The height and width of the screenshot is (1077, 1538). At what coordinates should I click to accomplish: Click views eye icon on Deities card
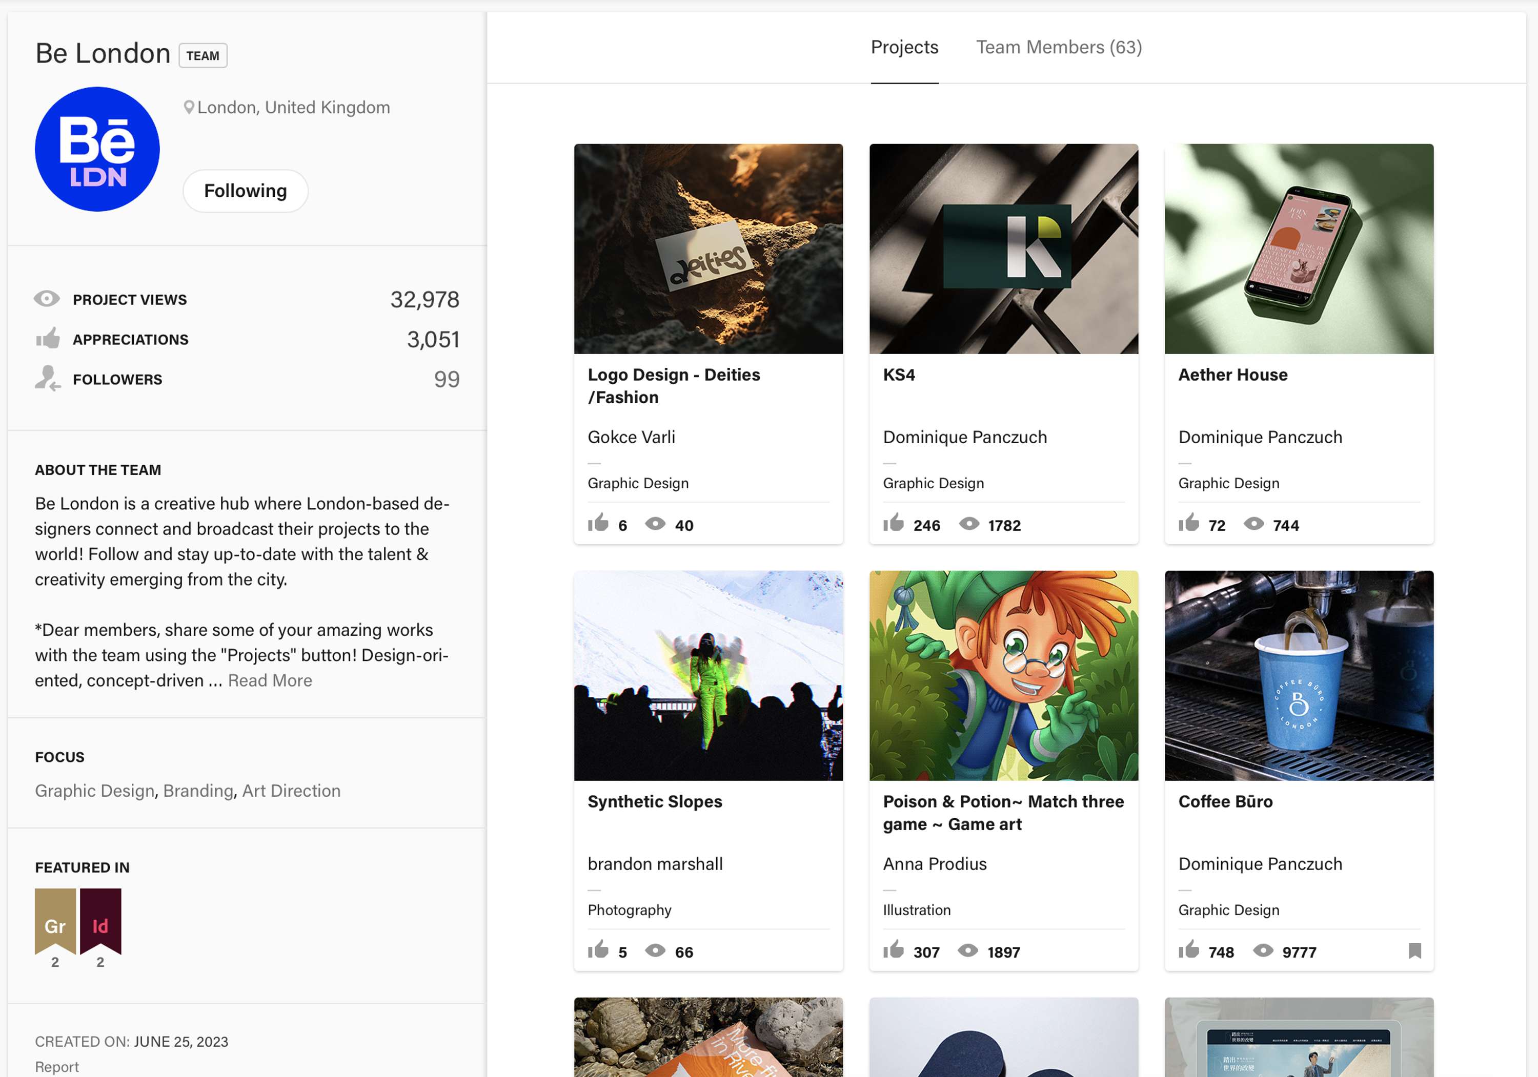(x=655, y=524)
